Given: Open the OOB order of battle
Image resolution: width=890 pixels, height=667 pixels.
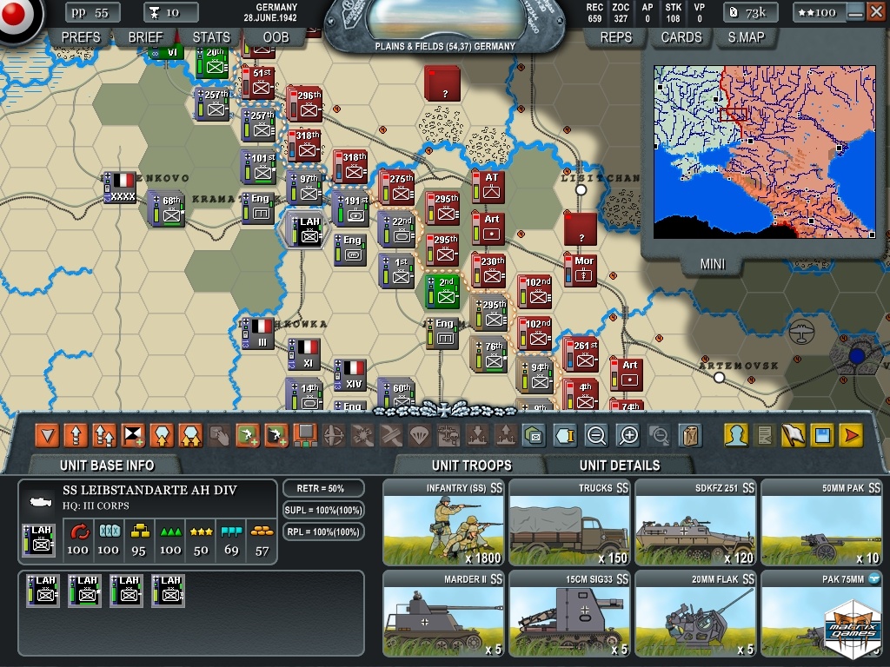Looking at the screenshot, I should [276, 37].
